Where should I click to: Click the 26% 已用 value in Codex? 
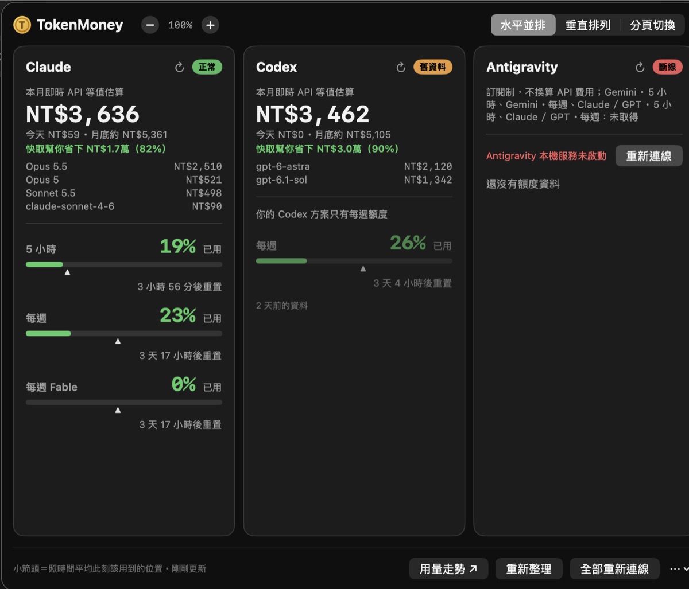pos(420,244)
